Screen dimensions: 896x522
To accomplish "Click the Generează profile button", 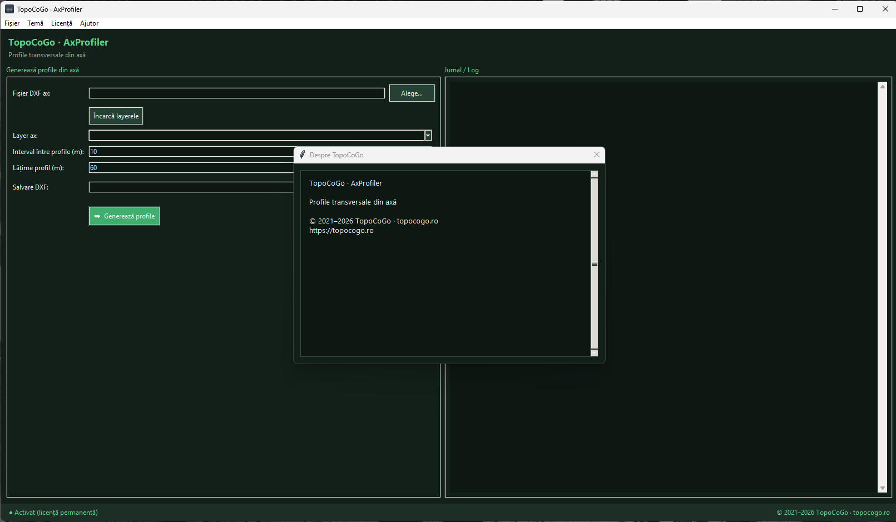I will (x=124, y=216).
